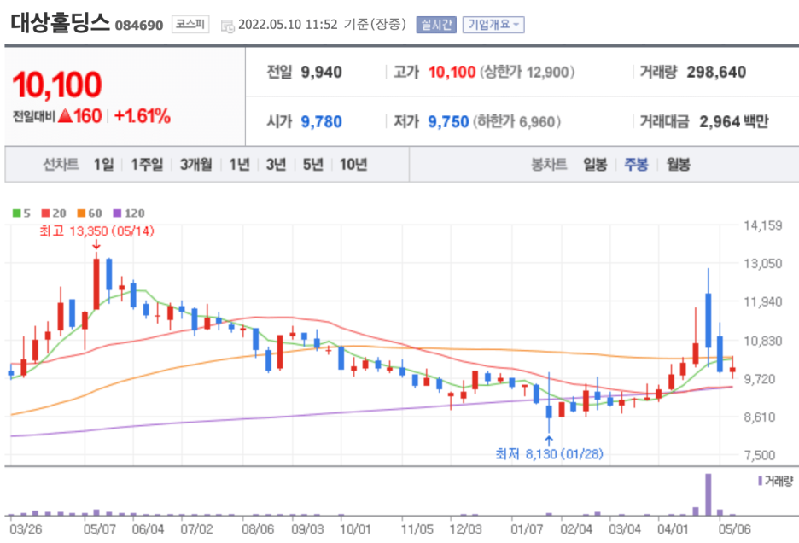799x543 pixels.
Task: Click the change amount 160
Action: (x=87, y=116)
